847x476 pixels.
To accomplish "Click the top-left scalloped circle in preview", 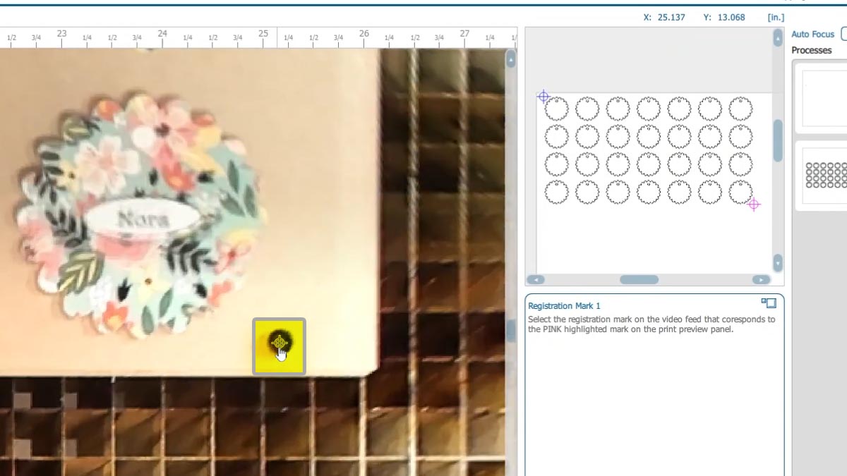I will pos(556,109).
